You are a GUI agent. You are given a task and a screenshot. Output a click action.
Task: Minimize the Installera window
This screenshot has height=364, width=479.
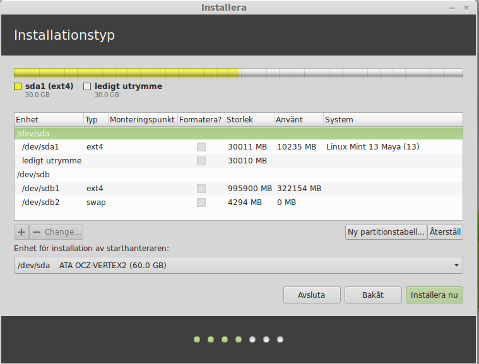click(452, 8)
